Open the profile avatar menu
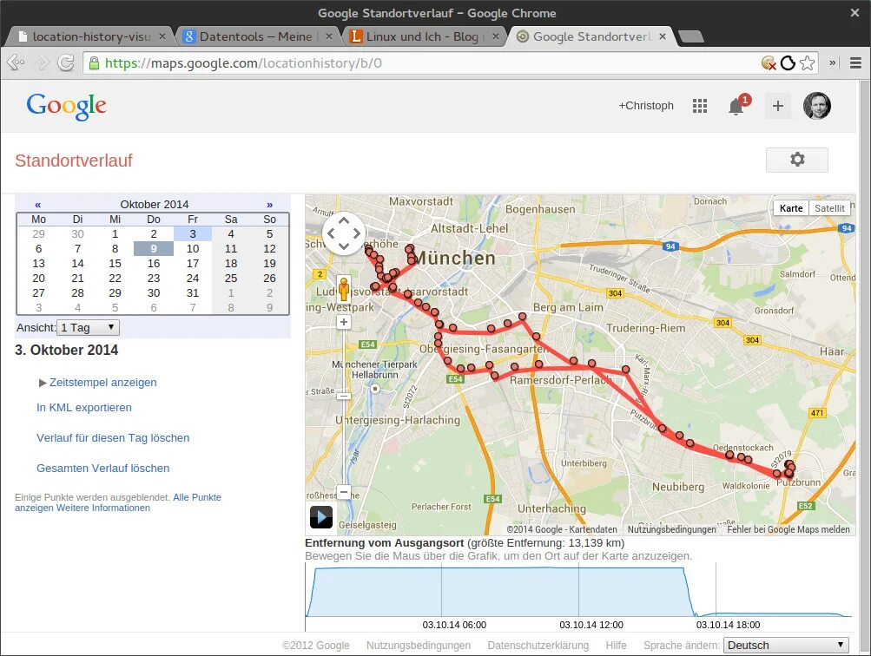Image resolution: width=871 pixels, height=656 pixels. (816, 106)
